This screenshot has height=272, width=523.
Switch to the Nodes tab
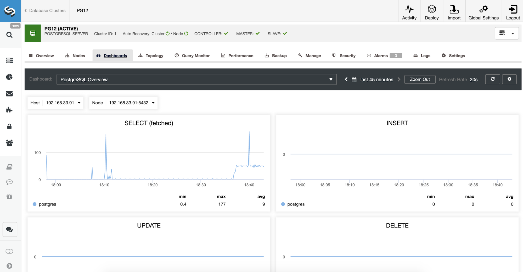pyautogui.click(x=75, y=56)
